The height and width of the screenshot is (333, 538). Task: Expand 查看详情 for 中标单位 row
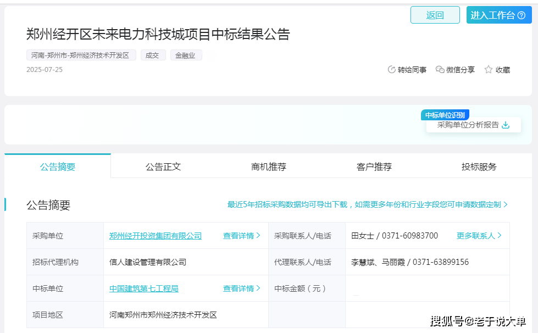(242, 288)
